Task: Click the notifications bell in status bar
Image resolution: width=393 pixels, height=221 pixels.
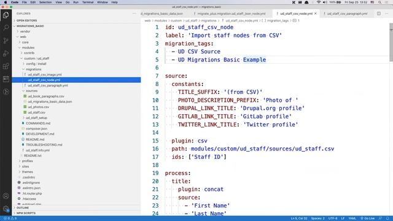Action: (x=387, y=219)
